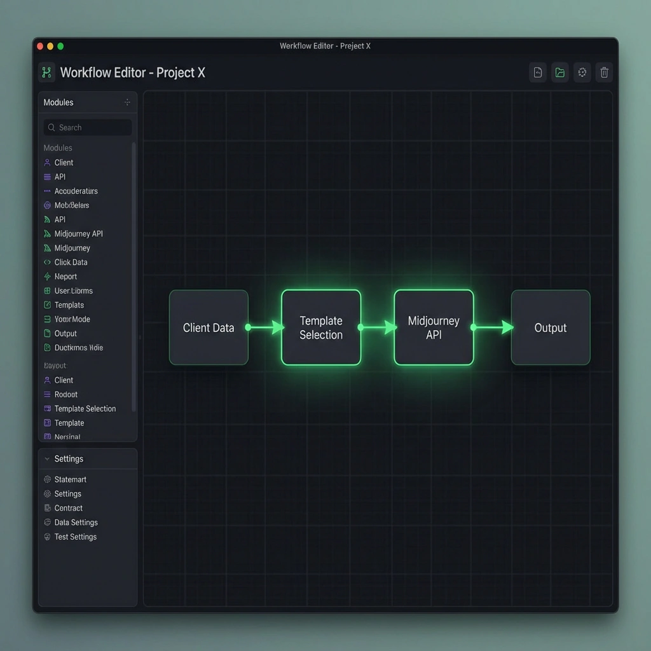Screen dimensions: 651x651
Task: Click the move handle on the Modules panel
Action: point(127,102)
